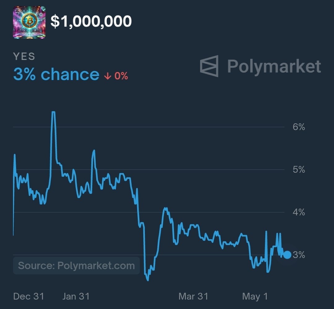Click the 6% gridline label
This screenshot has width=334, height=309.
pos(299,127)
